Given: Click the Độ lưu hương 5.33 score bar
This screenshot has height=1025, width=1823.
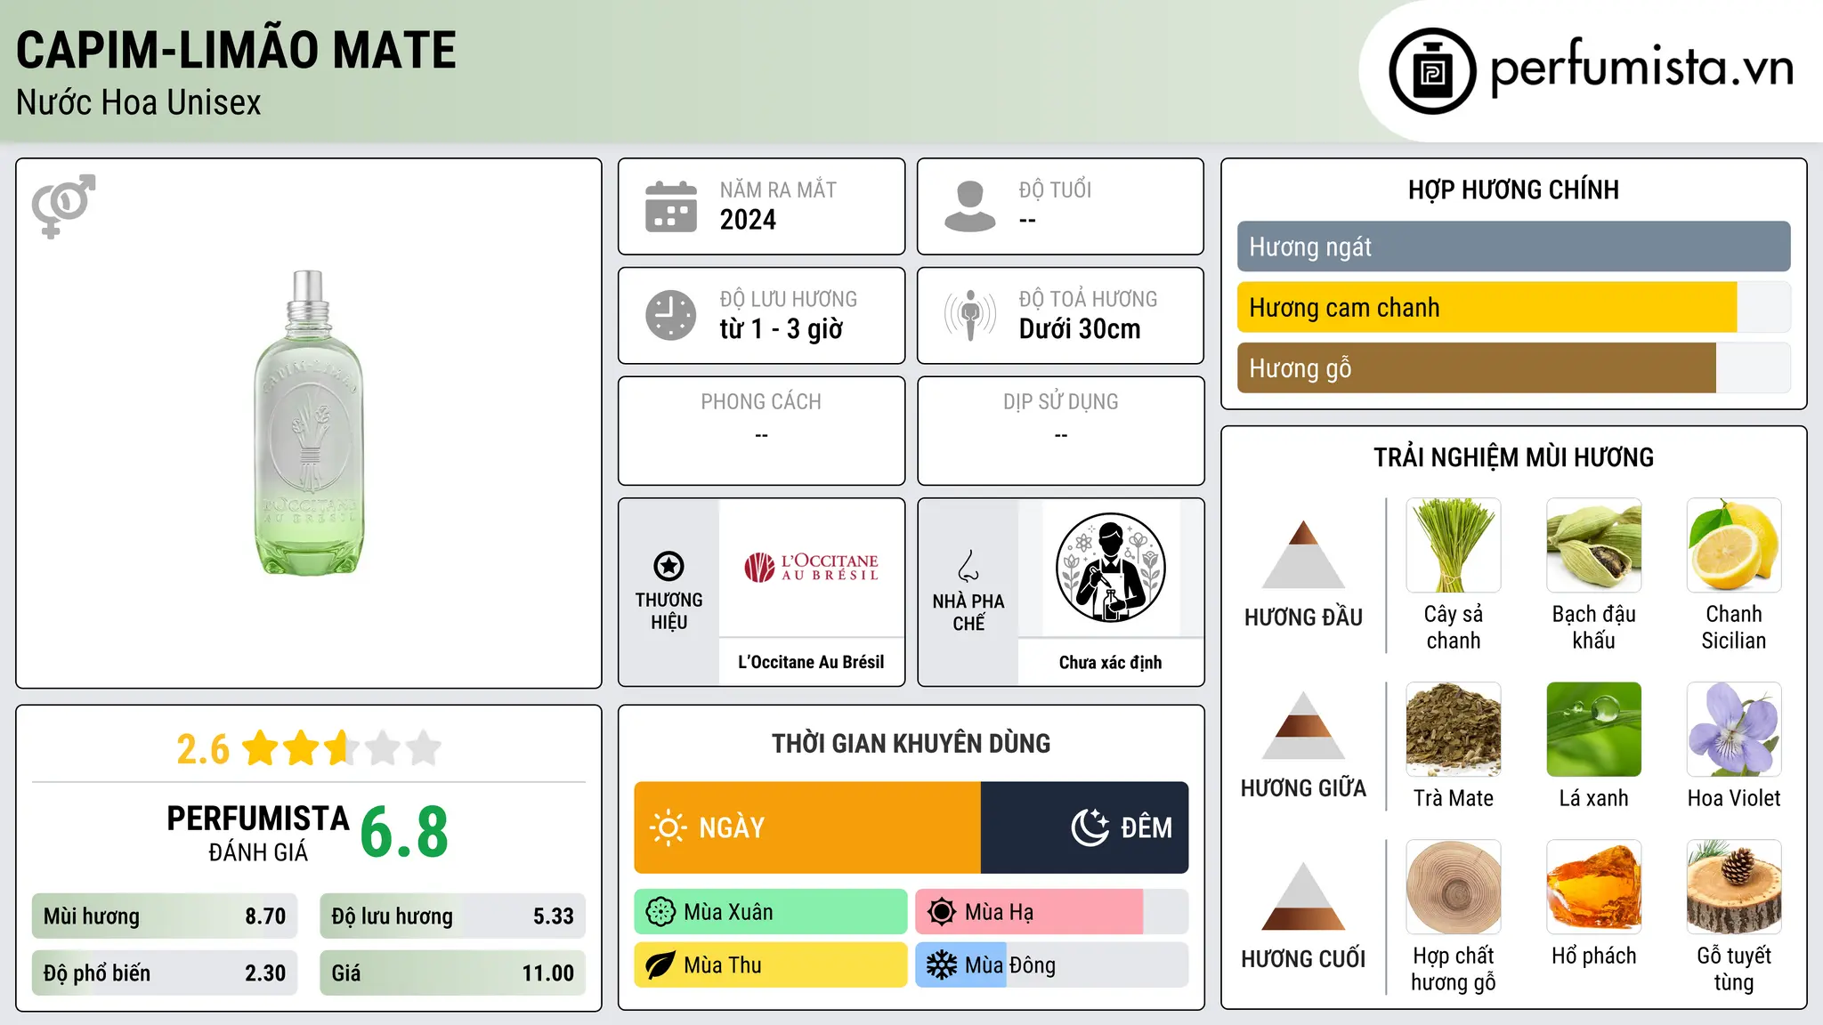Looking at the screenshot, I should 453,916.
